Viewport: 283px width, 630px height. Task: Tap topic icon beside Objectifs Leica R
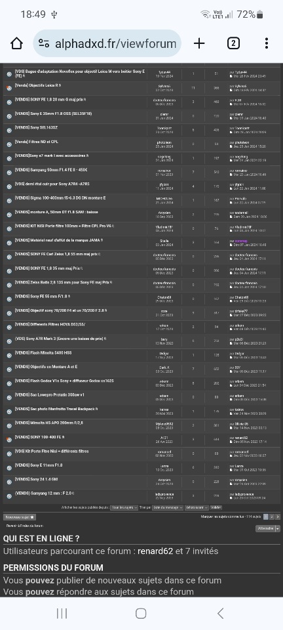click(9, 88)
